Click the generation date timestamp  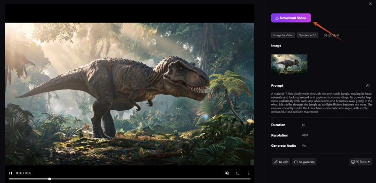331,36
